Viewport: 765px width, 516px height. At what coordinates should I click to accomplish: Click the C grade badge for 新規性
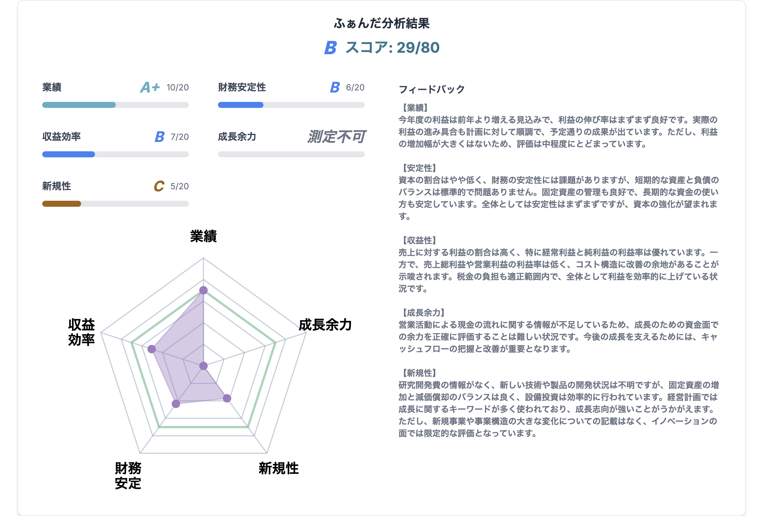point(159,186)
